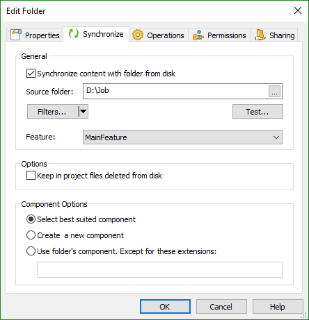Select best suited component radio button

(31, 219)
